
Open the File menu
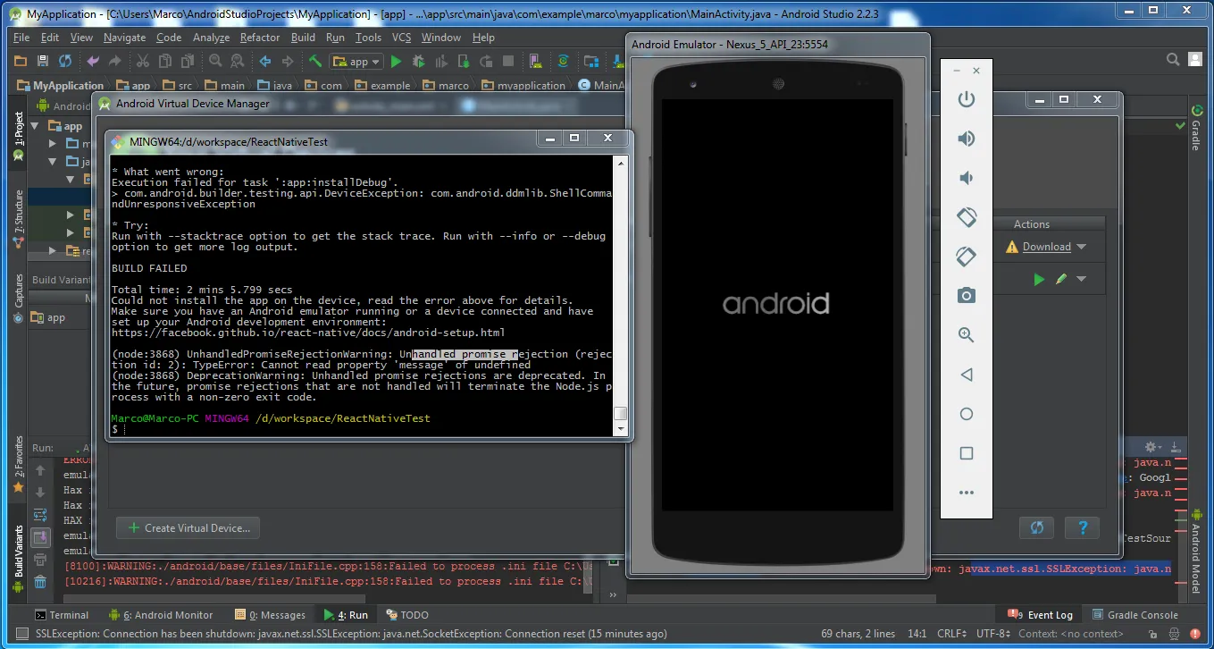pos(21,38)
